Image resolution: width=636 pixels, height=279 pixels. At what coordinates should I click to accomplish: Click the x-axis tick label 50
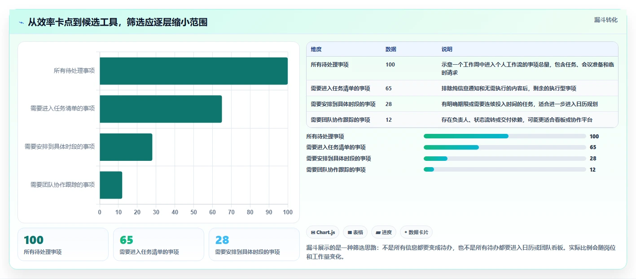pyautogui.click(x=194, y=213)
